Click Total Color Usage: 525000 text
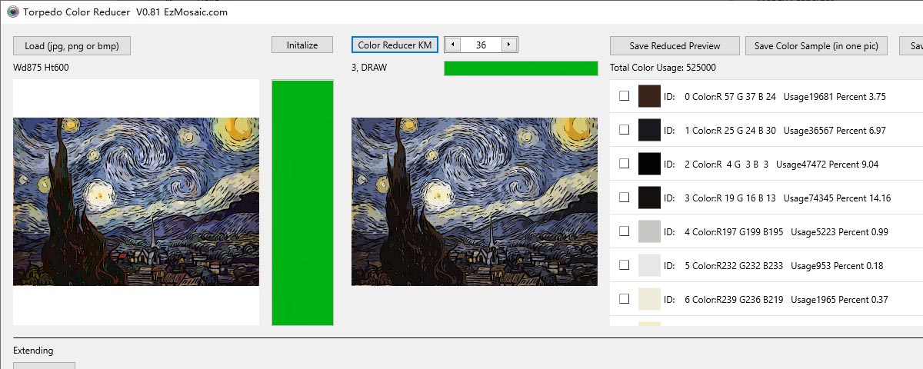Image resolution: width=923 pixels, height=369 pixels. [663, 68]
